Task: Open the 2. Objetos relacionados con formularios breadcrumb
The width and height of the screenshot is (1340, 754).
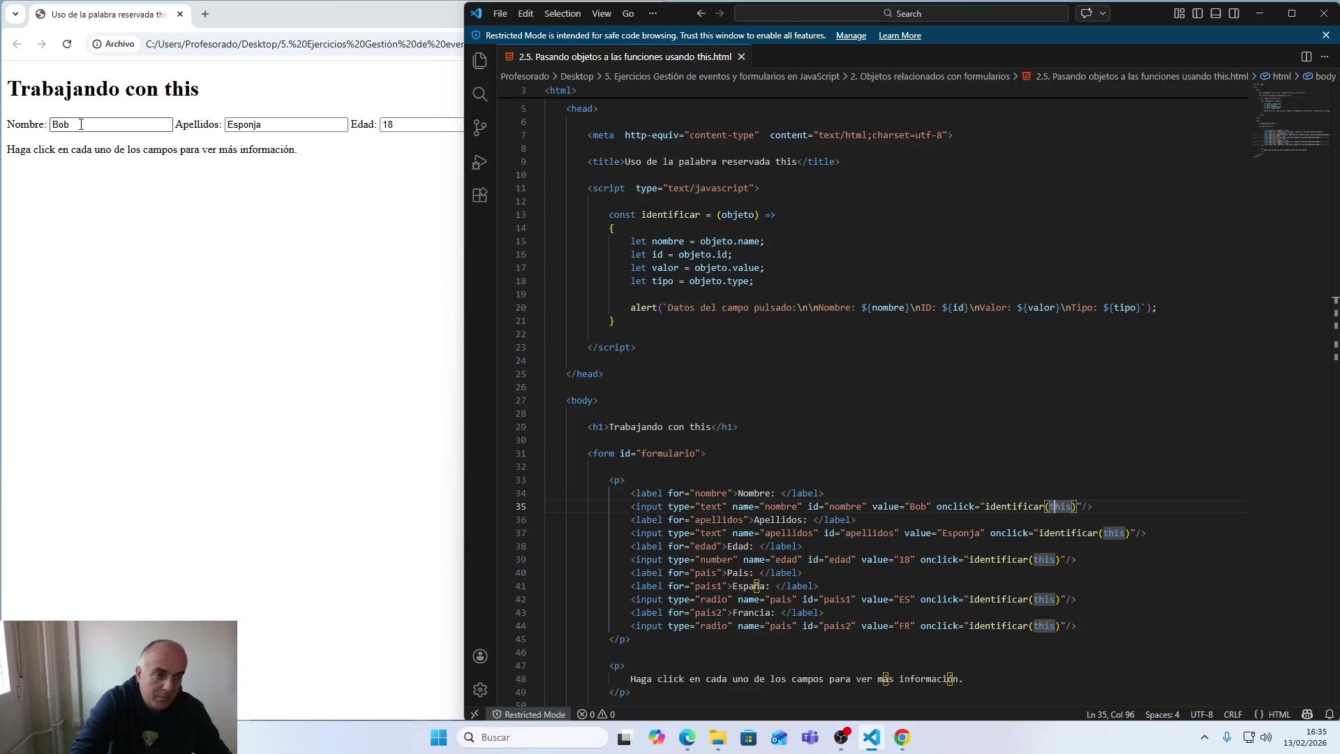Action: pos(930,76)
